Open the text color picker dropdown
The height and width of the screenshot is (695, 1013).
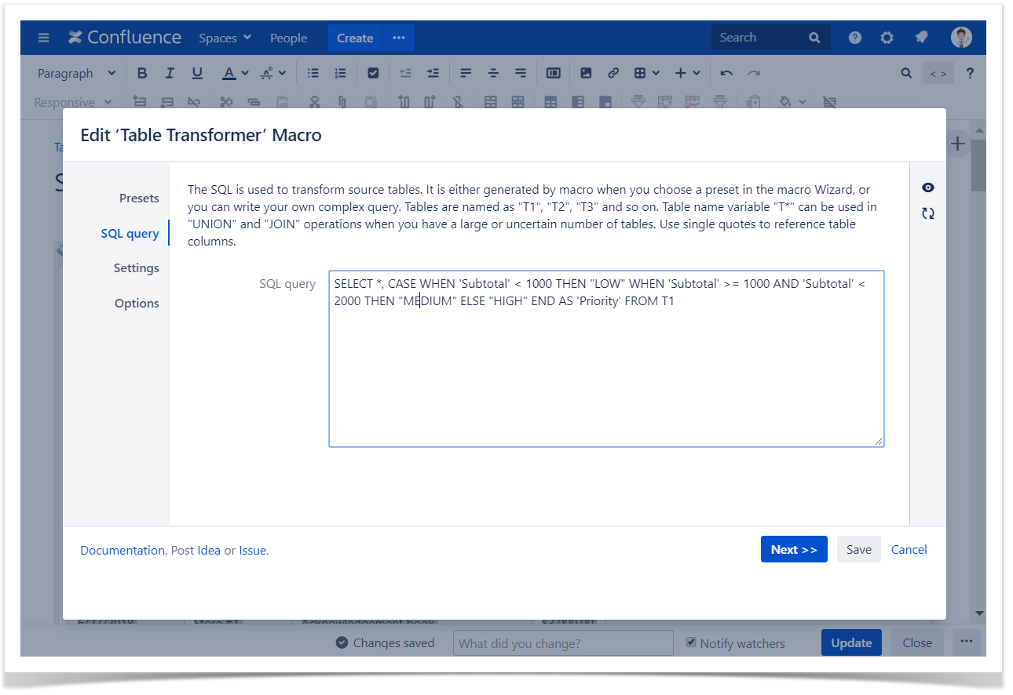point(244,73)
